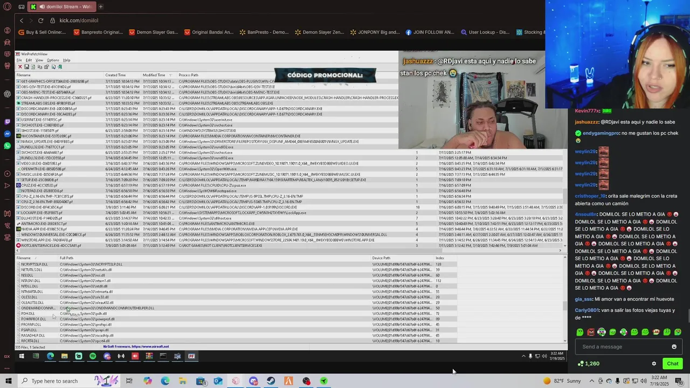Open Outlook from the Windows taskbar
690x388 pixels.
coord(218,381)
